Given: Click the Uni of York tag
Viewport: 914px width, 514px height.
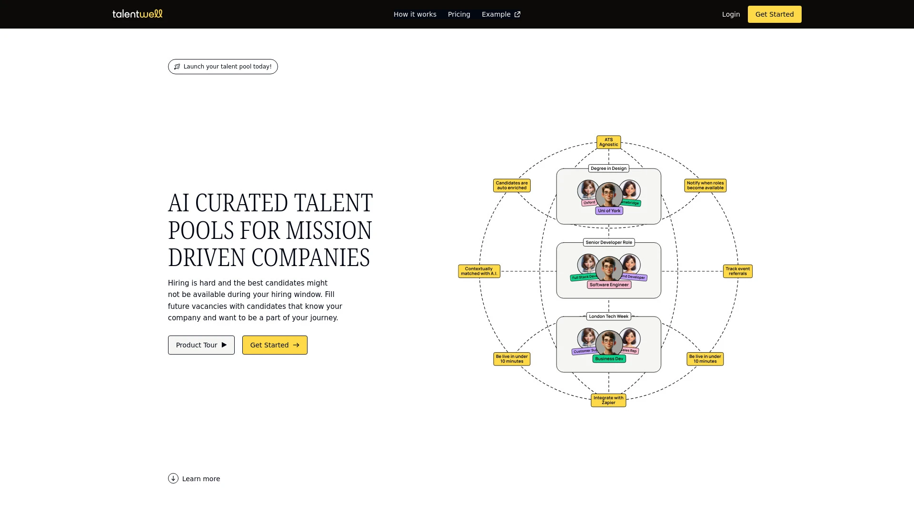Looking at the screenshot, I should 608,210.
